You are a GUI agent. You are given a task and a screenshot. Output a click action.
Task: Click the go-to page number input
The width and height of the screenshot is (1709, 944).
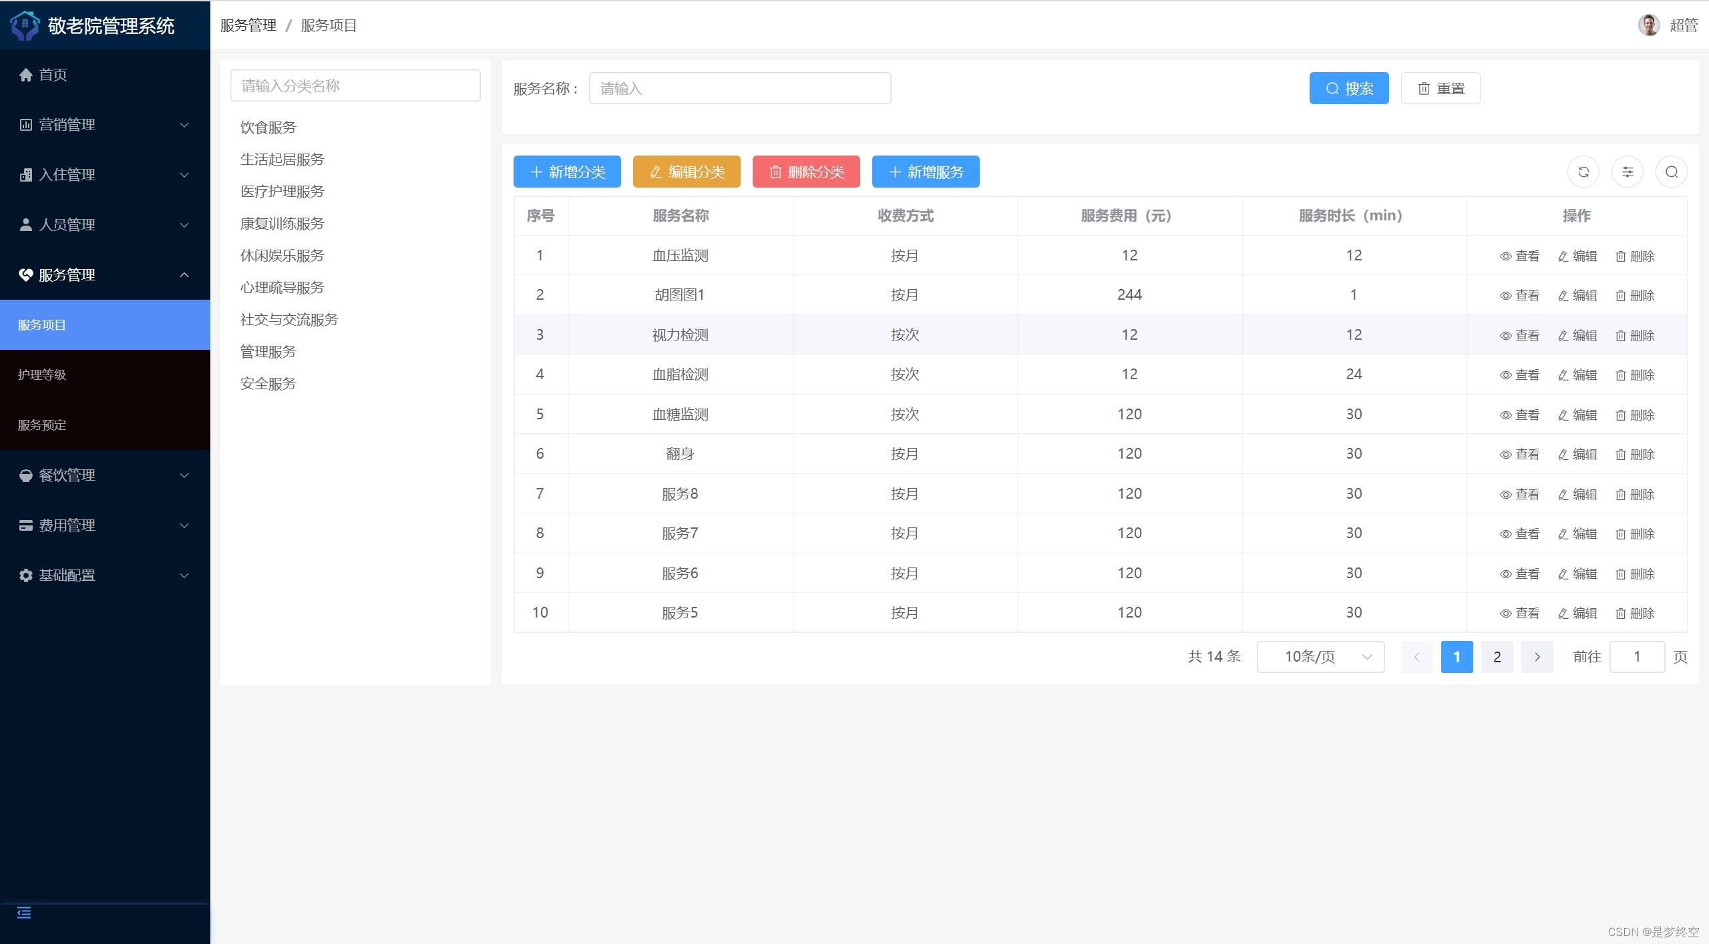tap(1636, 657)
